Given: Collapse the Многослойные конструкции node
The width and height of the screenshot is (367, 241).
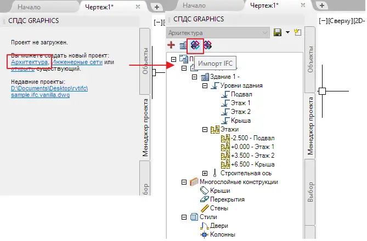Looking at the screenshot, I should click(x=184, y=182).
